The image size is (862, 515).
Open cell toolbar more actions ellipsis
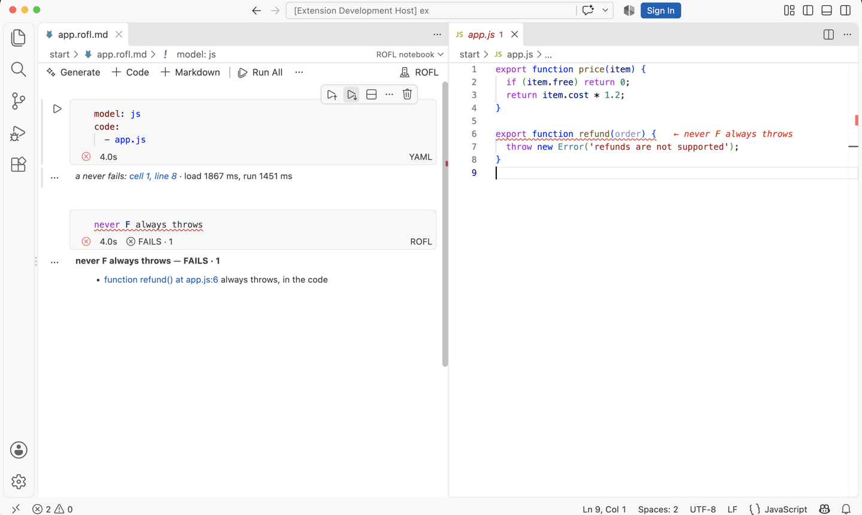(389, 95)
